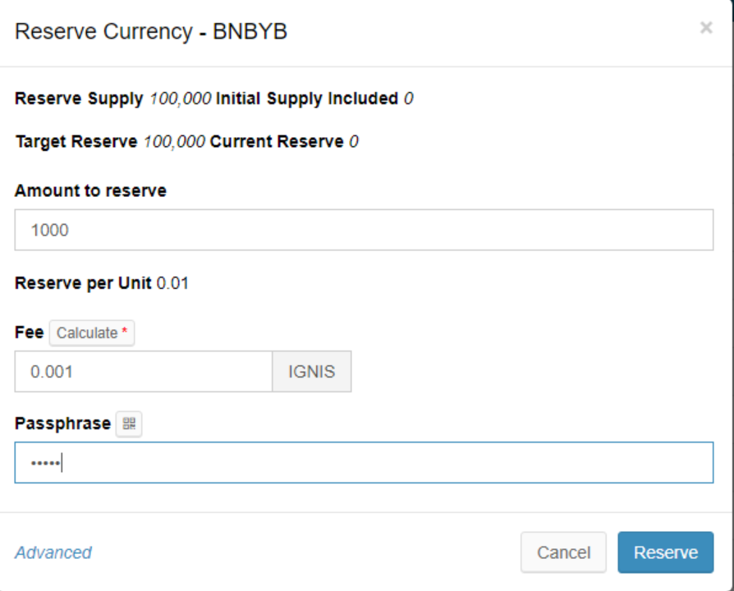Close the Reserve Currency dialog

tap(705, 28)
